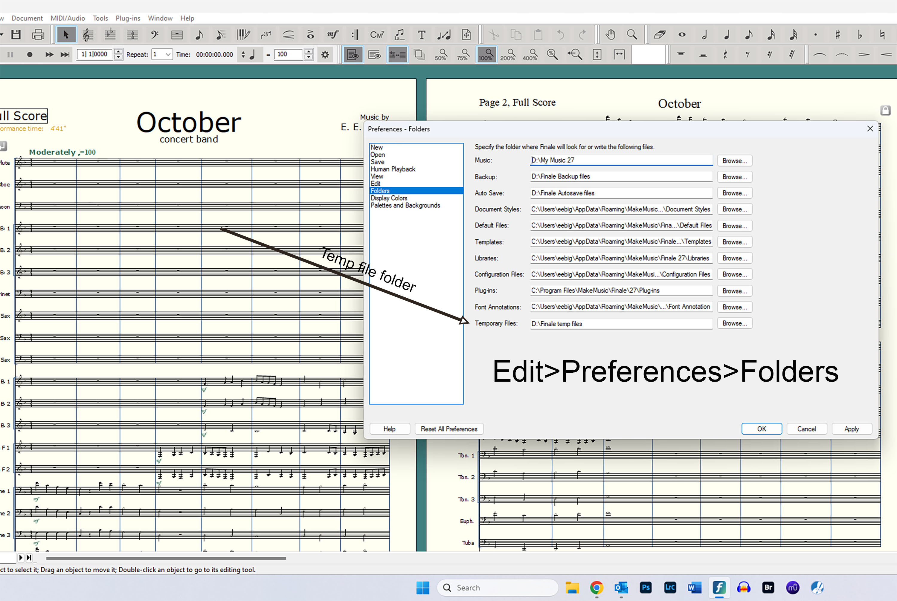Click Reset All Preferences button
The height and width of the screenshot is (601, 897).
(449, 429)
